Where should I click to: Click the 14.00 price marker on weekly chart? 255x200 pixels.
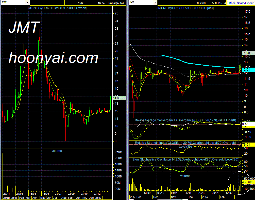point(119,98)
